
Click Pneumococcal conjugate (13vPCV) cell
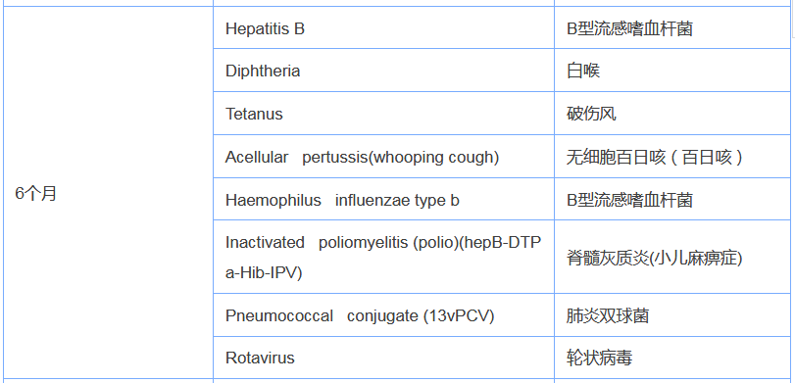(x=384, y=315)
